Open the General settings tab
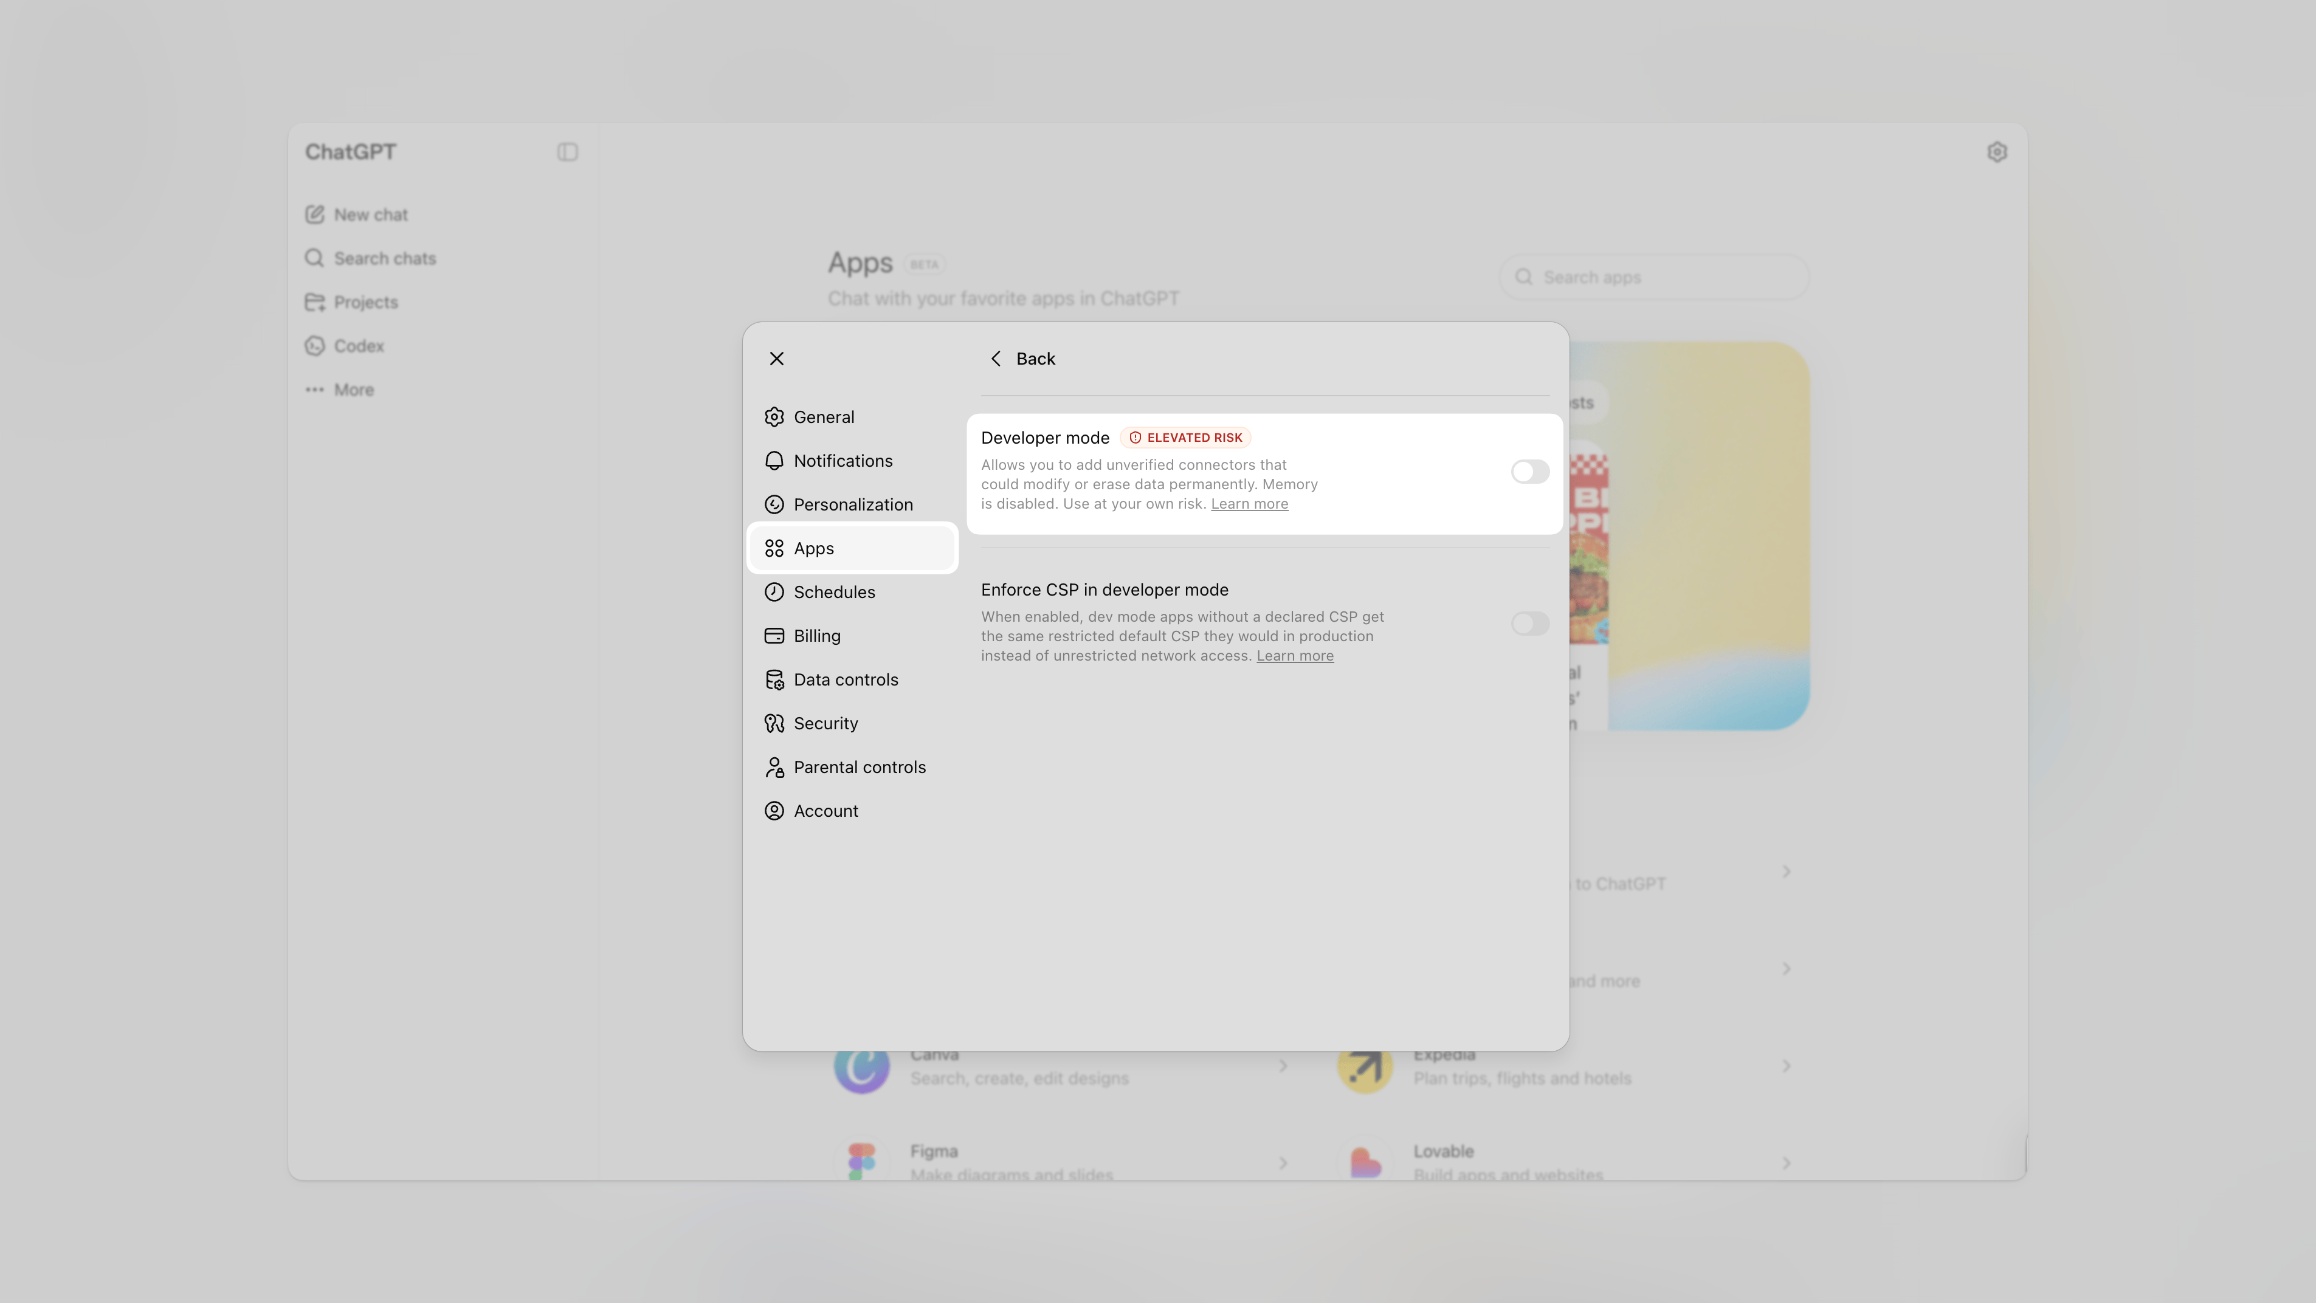Screen dimensions: 2316x1303 pos(852,417)
